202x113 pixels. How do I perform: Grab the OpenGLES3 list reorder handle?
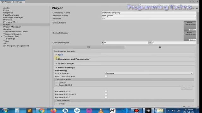tap(56, 85)
